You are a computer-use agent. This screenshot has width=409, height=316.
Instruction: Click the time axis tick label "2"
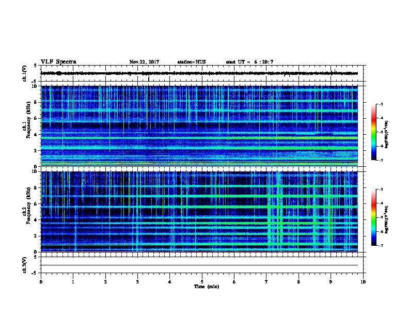click(105, 282)
